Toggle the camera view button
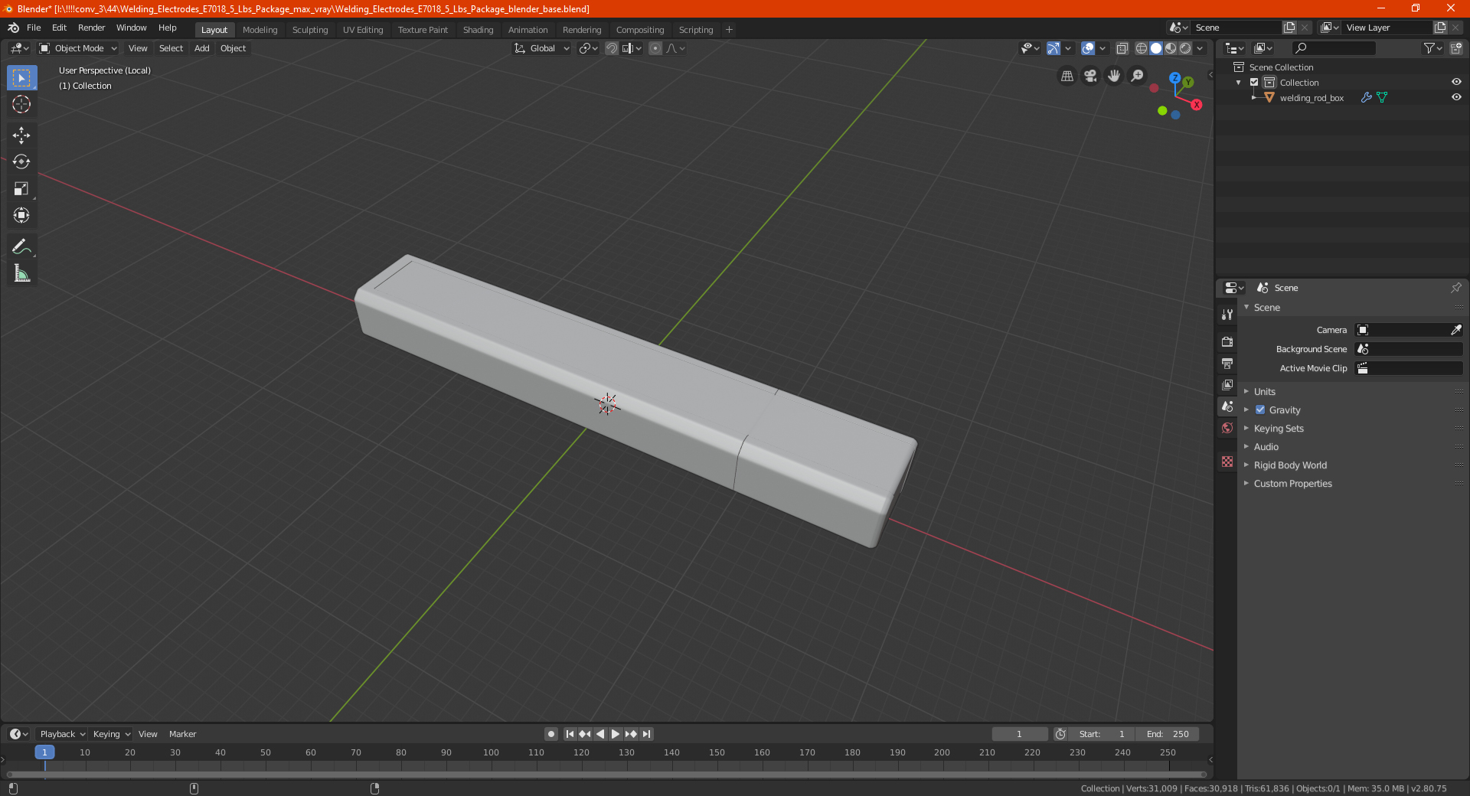 point(1091,76)
